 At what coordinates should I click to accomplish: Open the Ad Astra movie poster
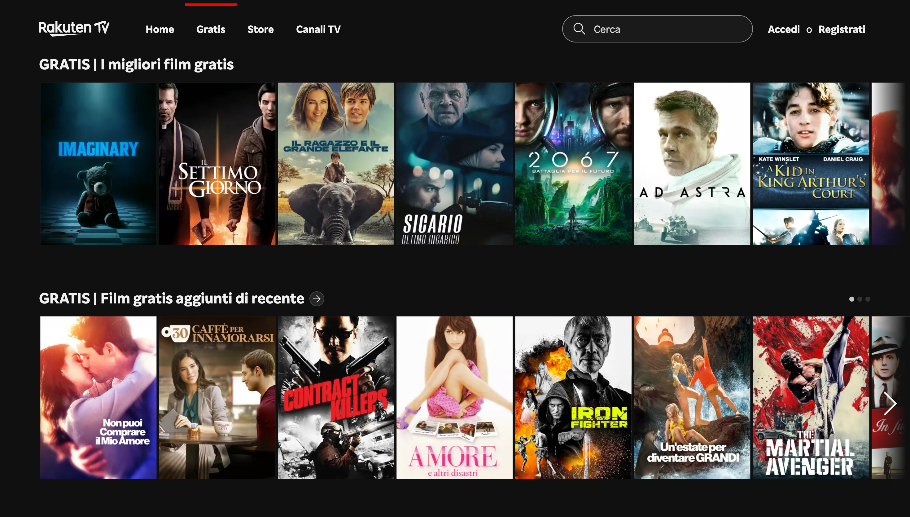click(x=692, y=164)
